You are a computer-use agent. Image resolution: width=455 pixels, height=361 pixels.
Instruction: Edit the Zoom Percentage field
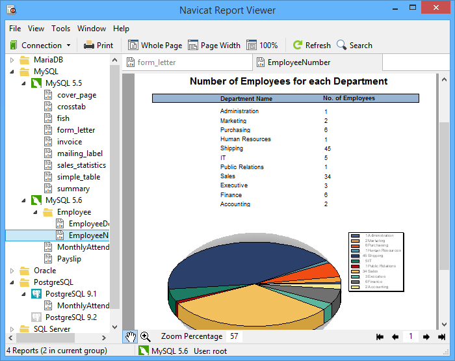234,336
